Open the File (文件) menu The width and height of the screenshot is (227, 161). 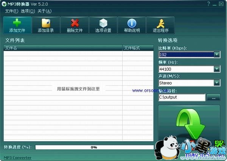[x=12, y=11]
